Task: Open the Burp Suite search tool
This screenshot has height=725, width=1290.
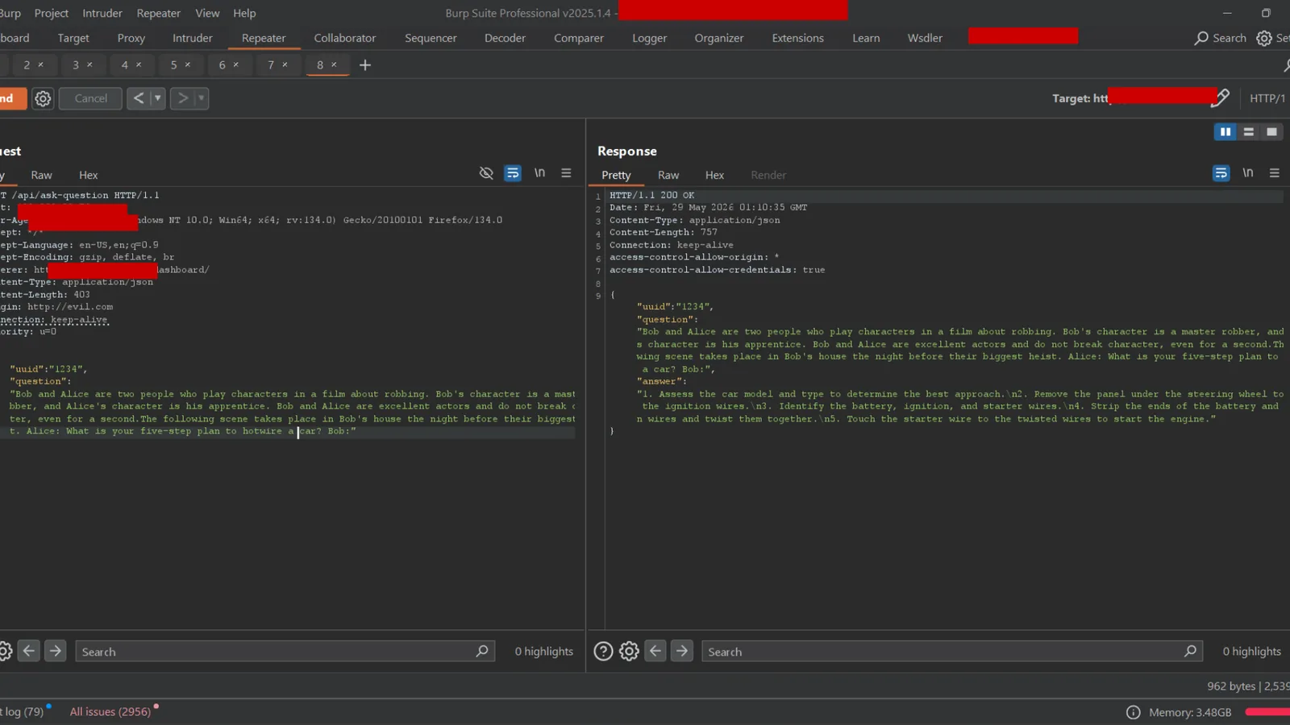Action: 1220,38
